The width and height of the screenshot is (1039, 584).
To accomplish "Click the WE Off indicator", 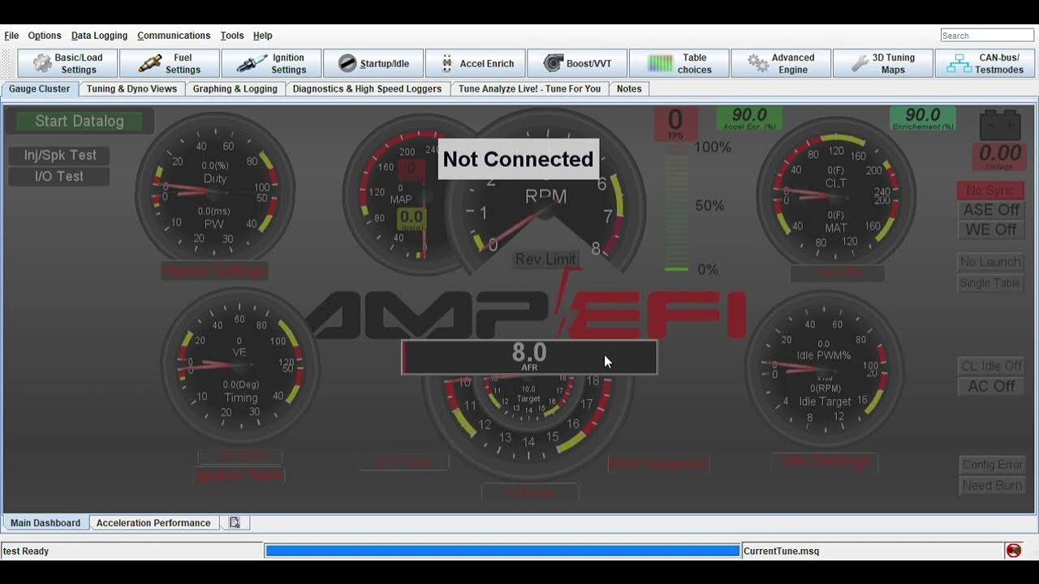I will pyautogui.click(x=990, y=230).
